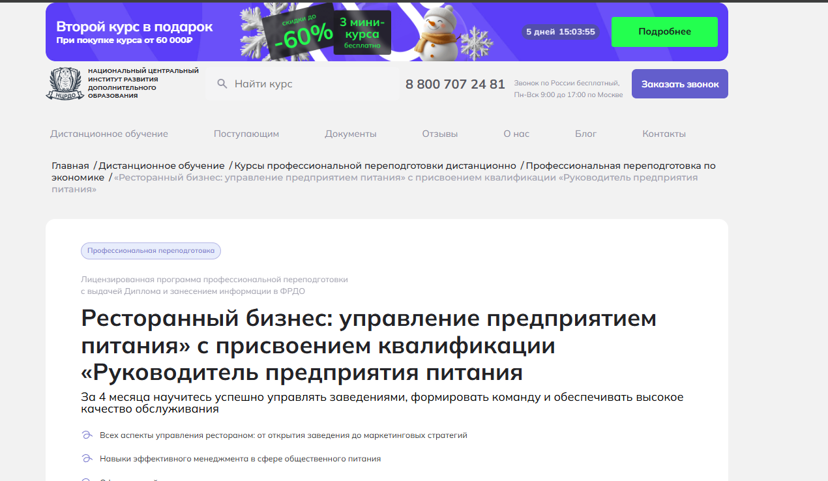Open the Поступающим menu item
The width and height of the screenshot is (828, 481).
[x=246, y=134]
